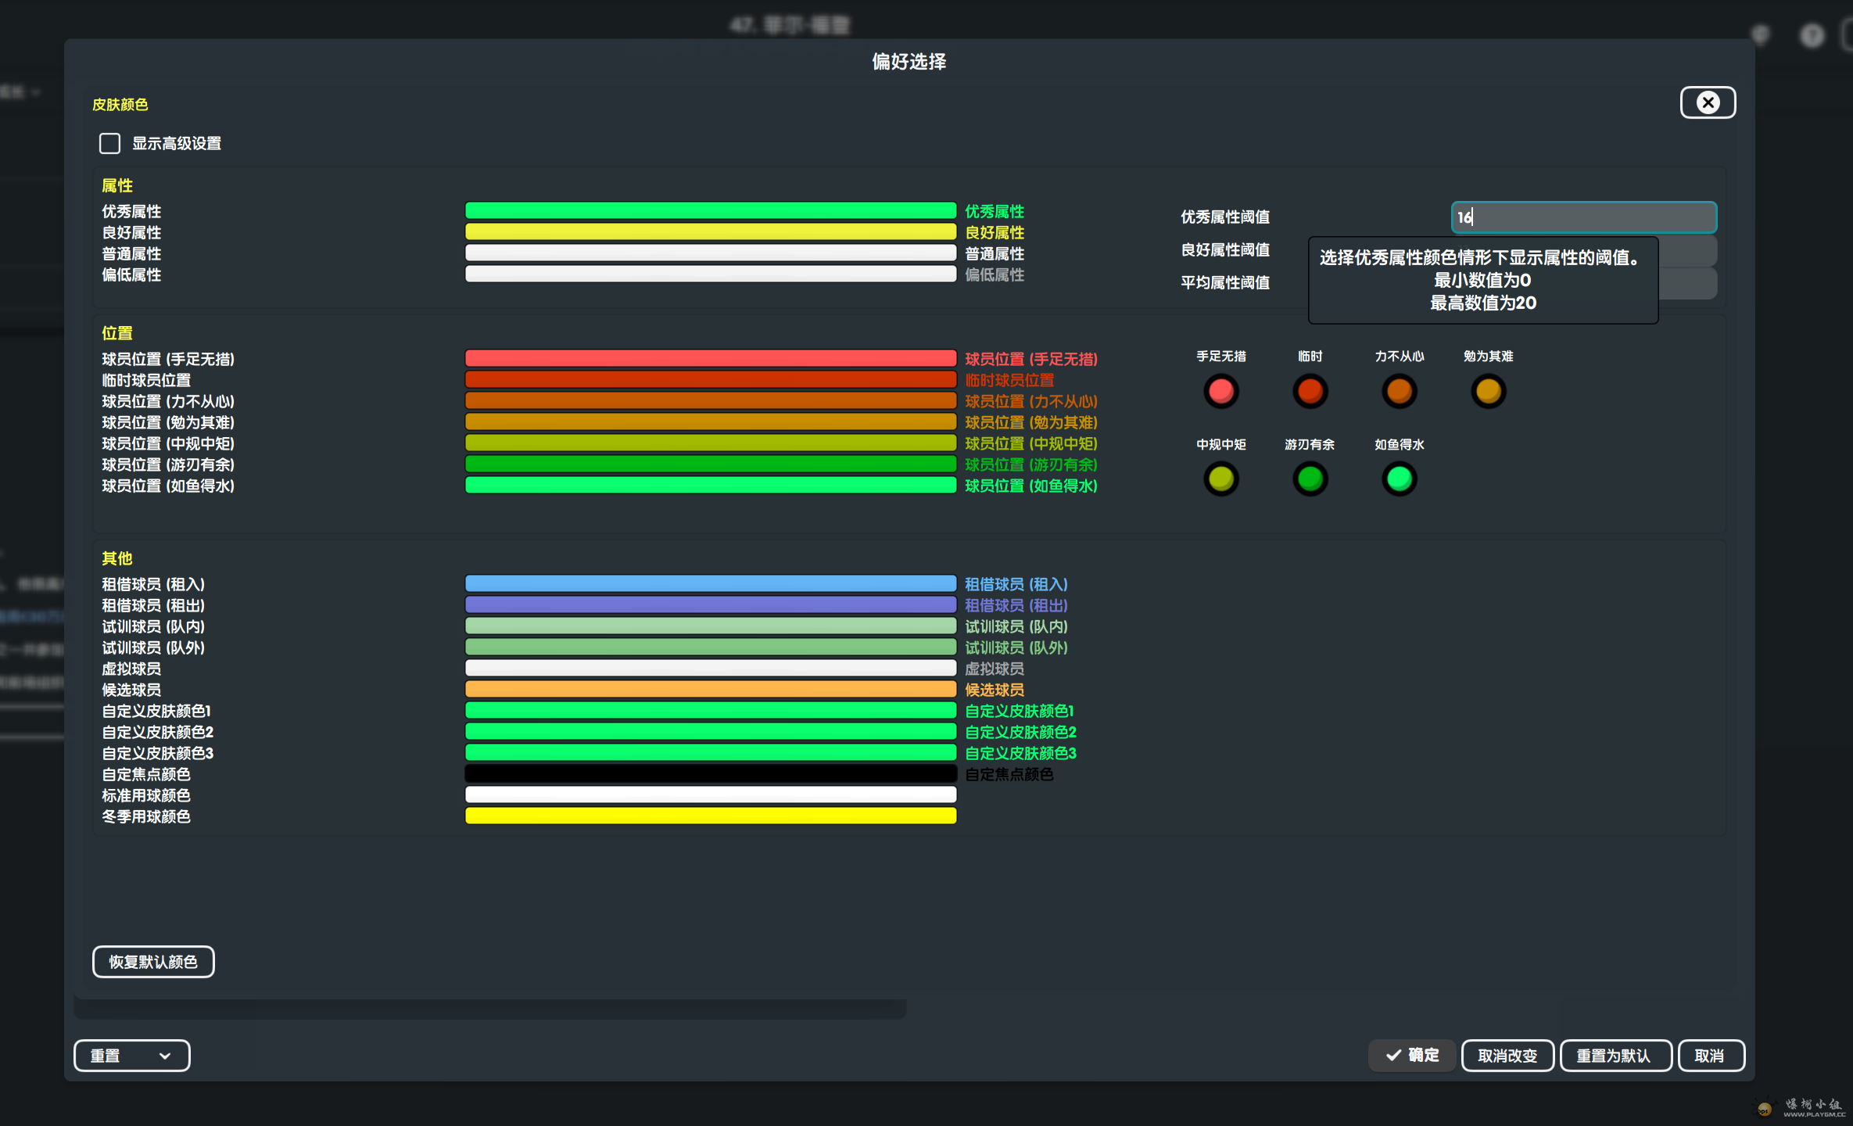Click the 平均属性阈值 label
Viewport: 1853px width, 1126px height.
point(1224,283)
